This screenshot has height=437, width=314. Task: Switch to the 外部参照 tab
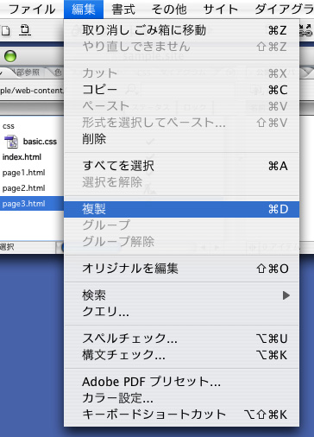click(27, 72)
